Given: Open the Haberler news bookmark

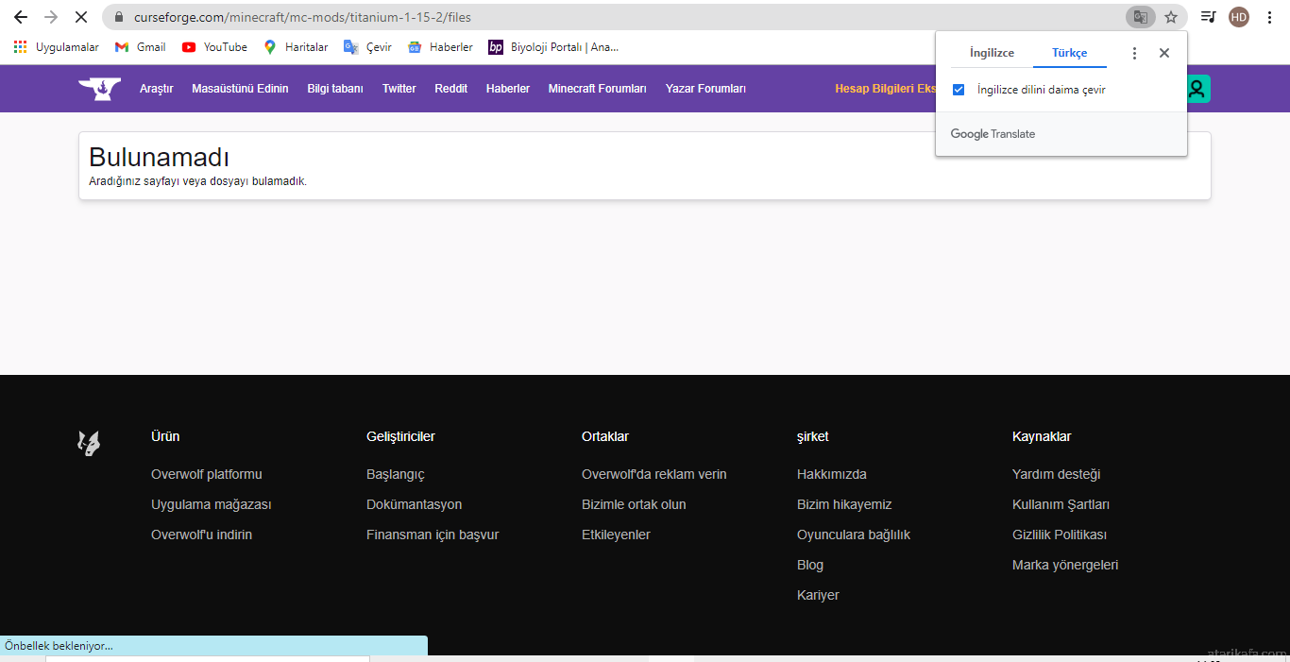Looking at the screenshot, I should tap(440, 47).
